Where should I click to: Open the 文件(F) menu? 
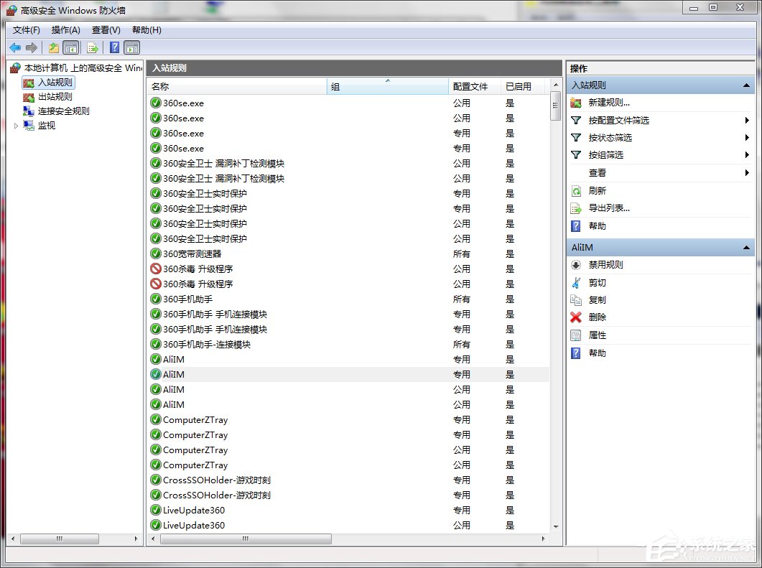25,30
